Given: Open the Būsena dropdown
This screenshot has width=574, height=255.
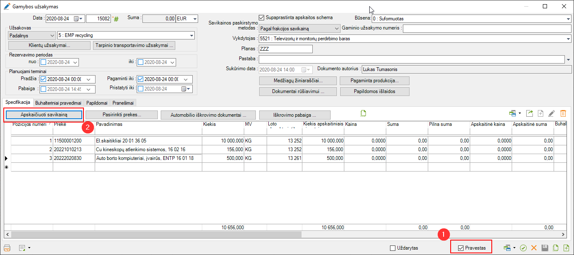Looking at the screenshot, I should (568, 19).
